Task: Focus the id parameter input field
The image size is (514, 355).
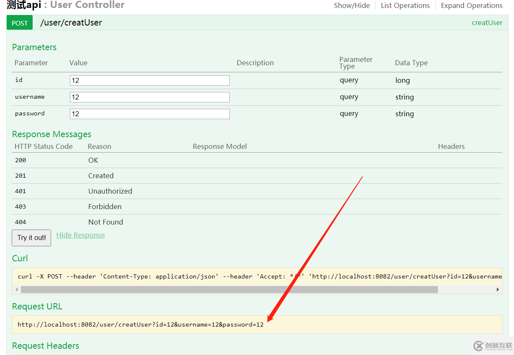Action: (149, 80)
